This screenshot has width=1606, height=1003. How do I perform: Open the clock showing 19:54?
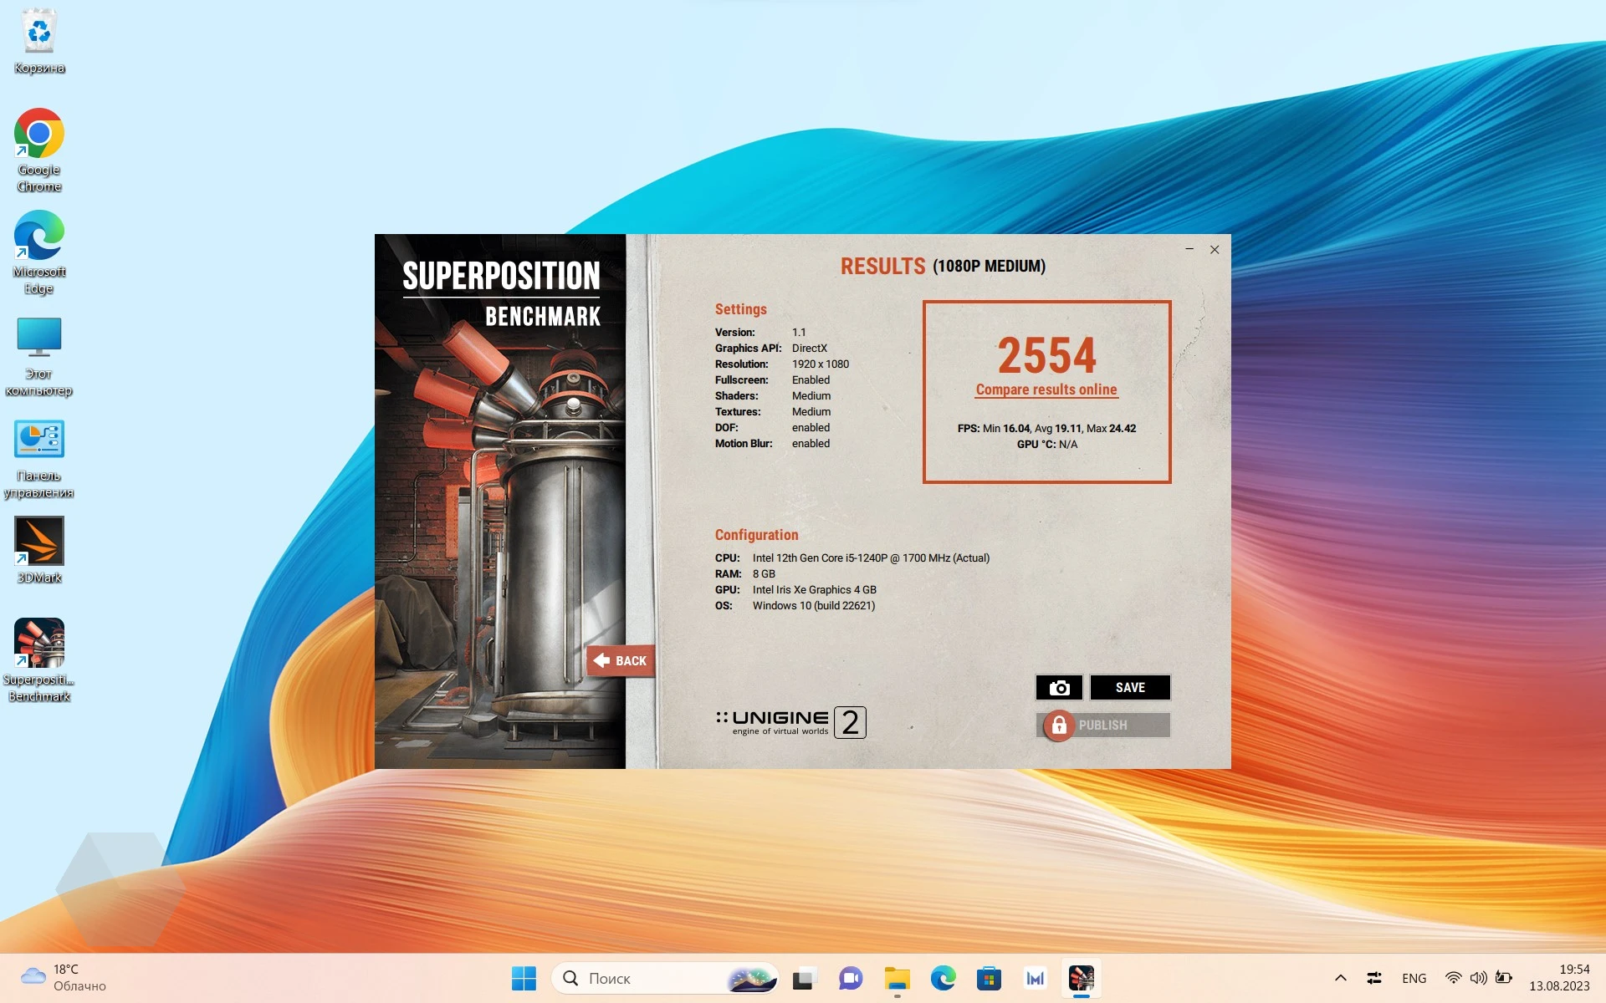(x=1559, y=978)
